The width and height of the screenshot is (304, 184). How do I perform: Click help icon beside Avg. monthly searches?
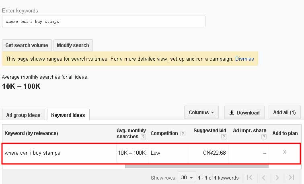tap(143, 137)
